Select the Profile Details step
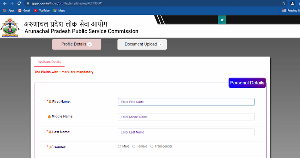Screen dimensions: 300x158 tap(77, 44)
